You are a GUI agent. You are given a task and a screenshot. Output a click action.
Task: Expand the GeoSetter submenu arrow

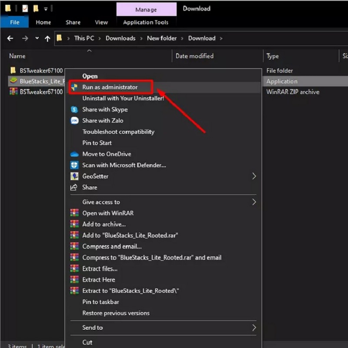click(254, 176)
